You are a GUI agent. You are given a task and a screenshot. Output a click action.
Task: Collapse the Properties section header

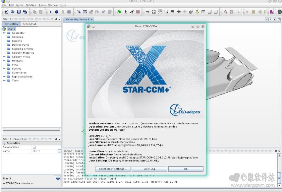click(4, 143)
